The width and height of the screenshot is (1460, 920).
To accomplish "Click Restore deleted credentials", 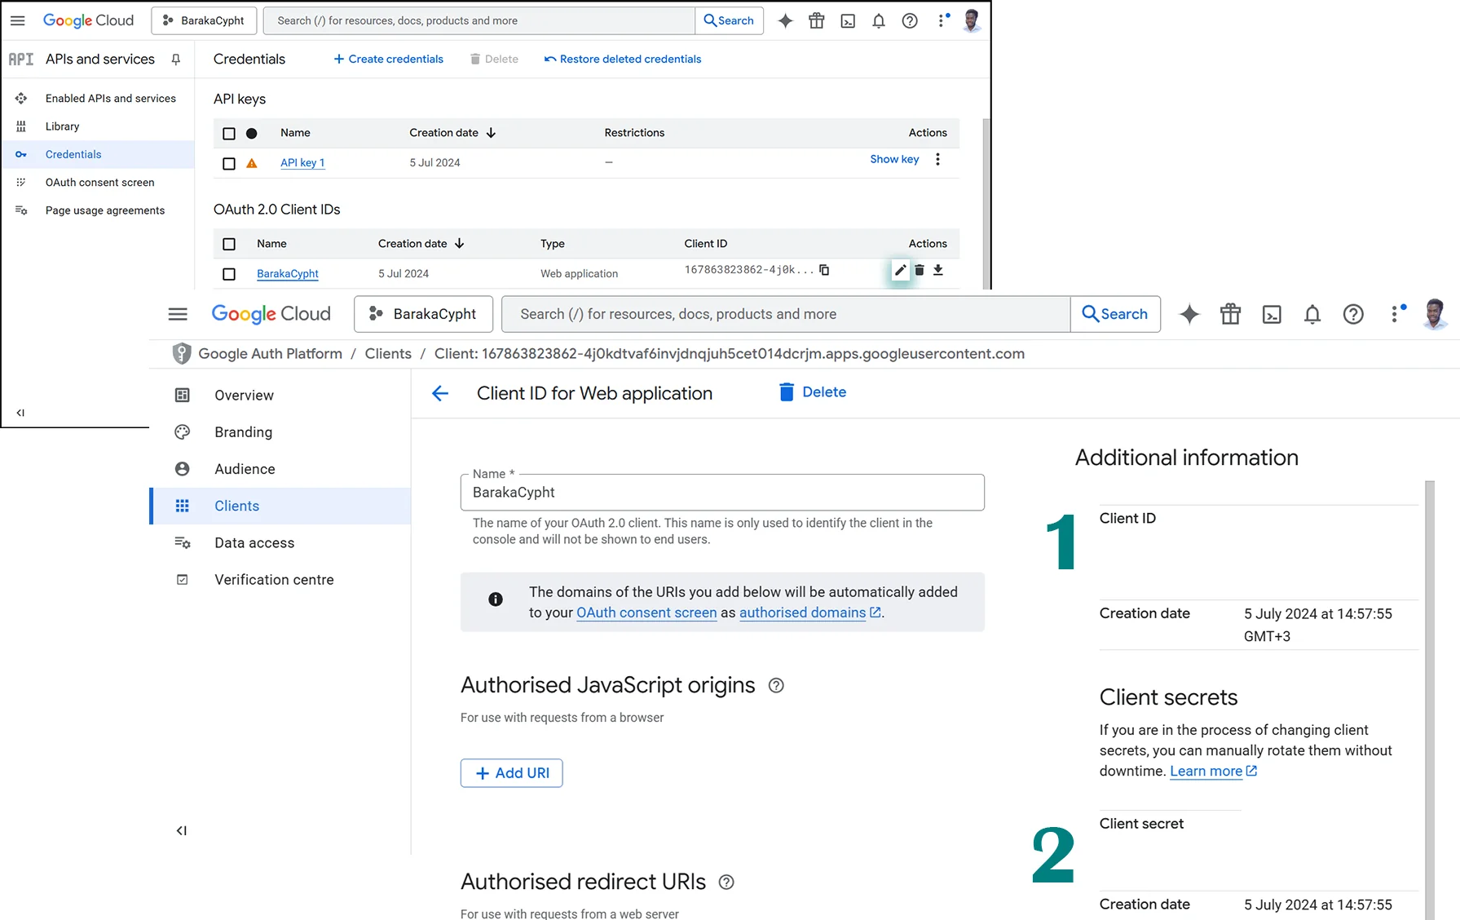I will [x=623, y=59].
